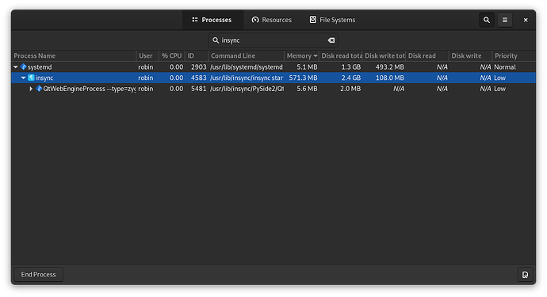Click the magnifier icon in search field

coord(216,40)
